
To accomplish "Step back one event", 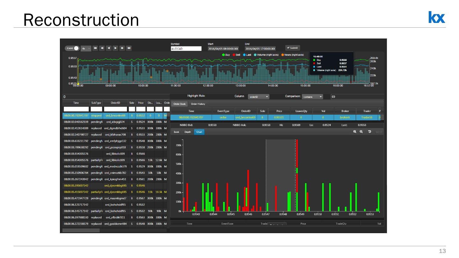I will pos(109,48).
